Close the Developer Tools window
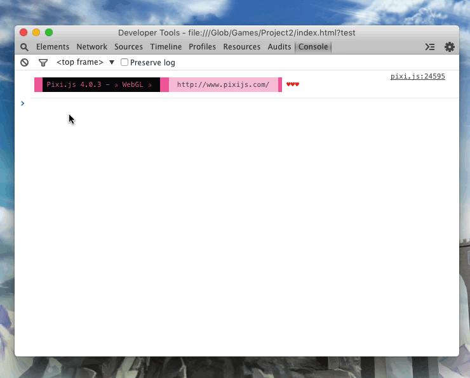The image size is (470, 378). [23, 32]
